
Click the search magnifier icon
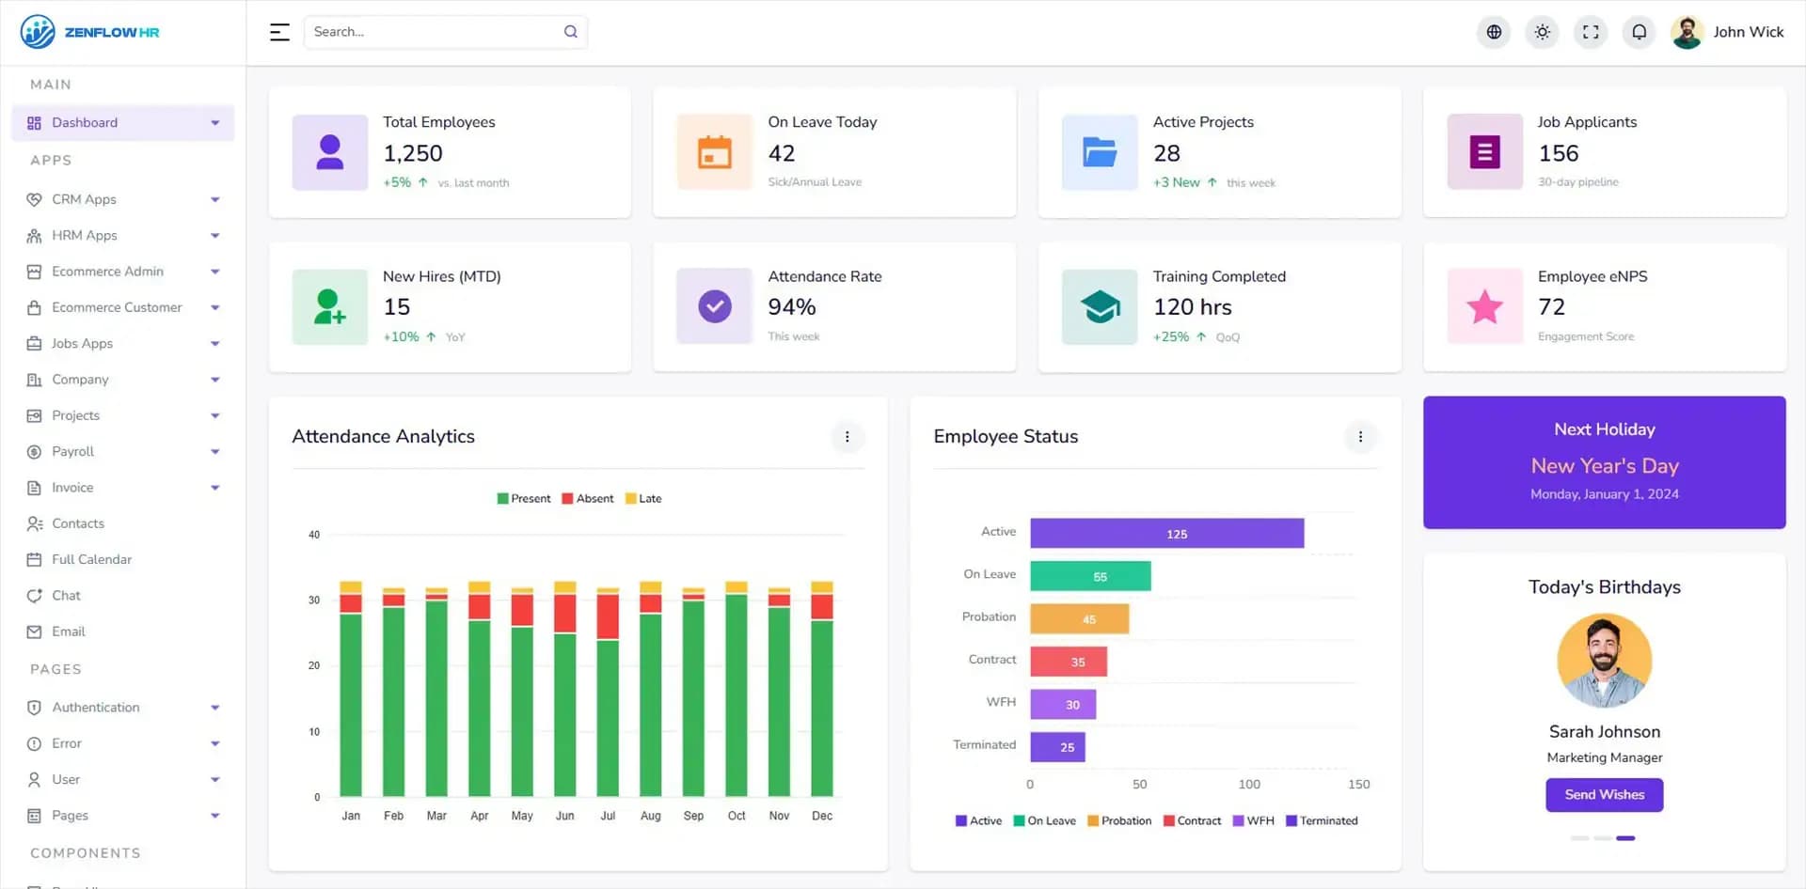[x=571, y=32]
